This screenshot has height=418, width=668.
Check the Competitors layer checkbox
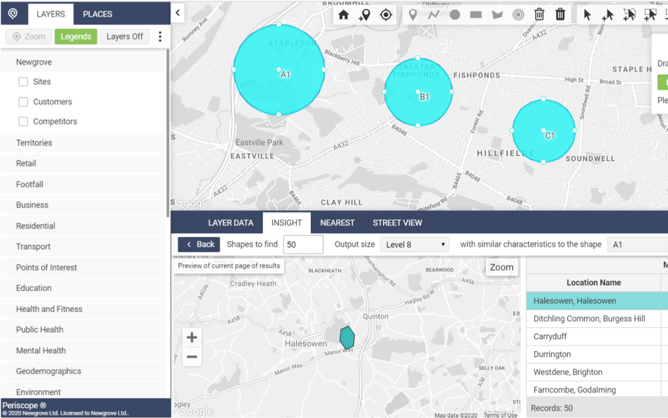tap(23, 121)
